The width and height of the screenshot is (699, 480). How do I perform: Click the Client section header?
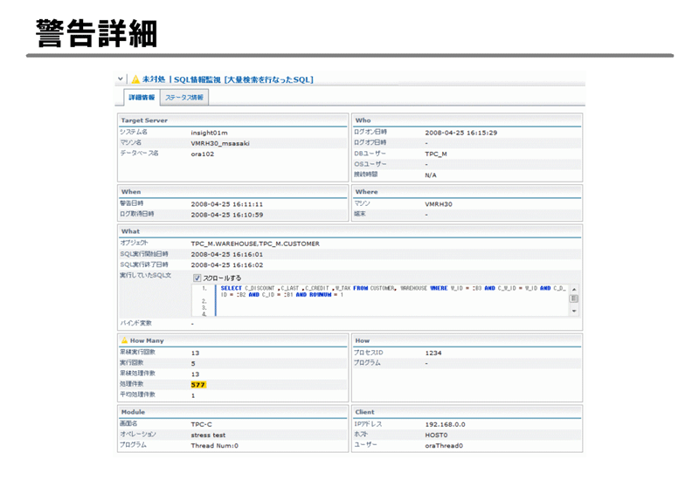(x=365, y=412)
